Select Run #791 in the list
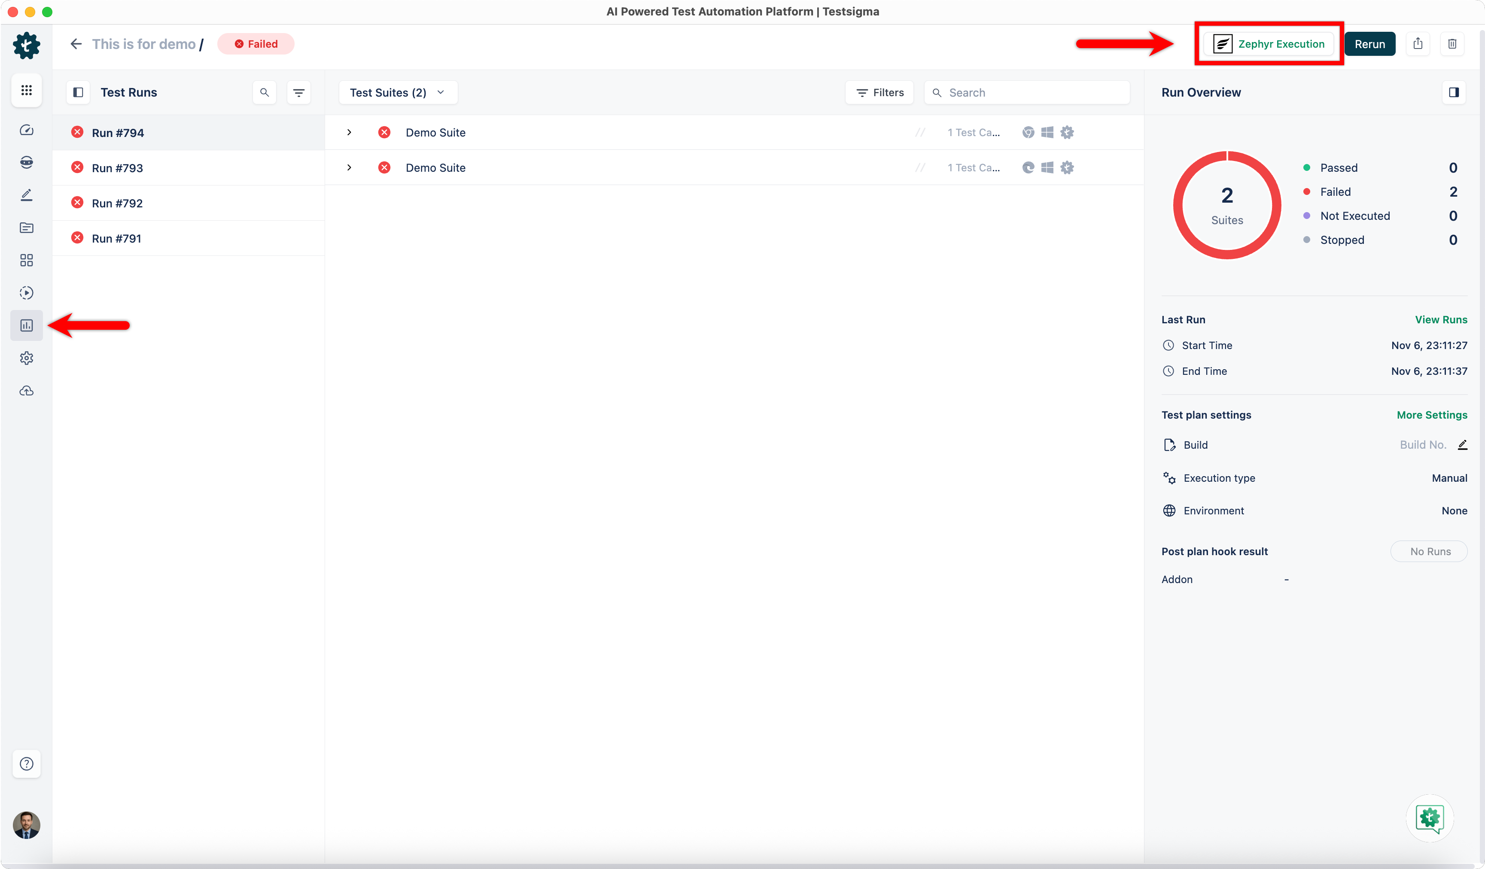The image size is (1485, 869). 117,239
